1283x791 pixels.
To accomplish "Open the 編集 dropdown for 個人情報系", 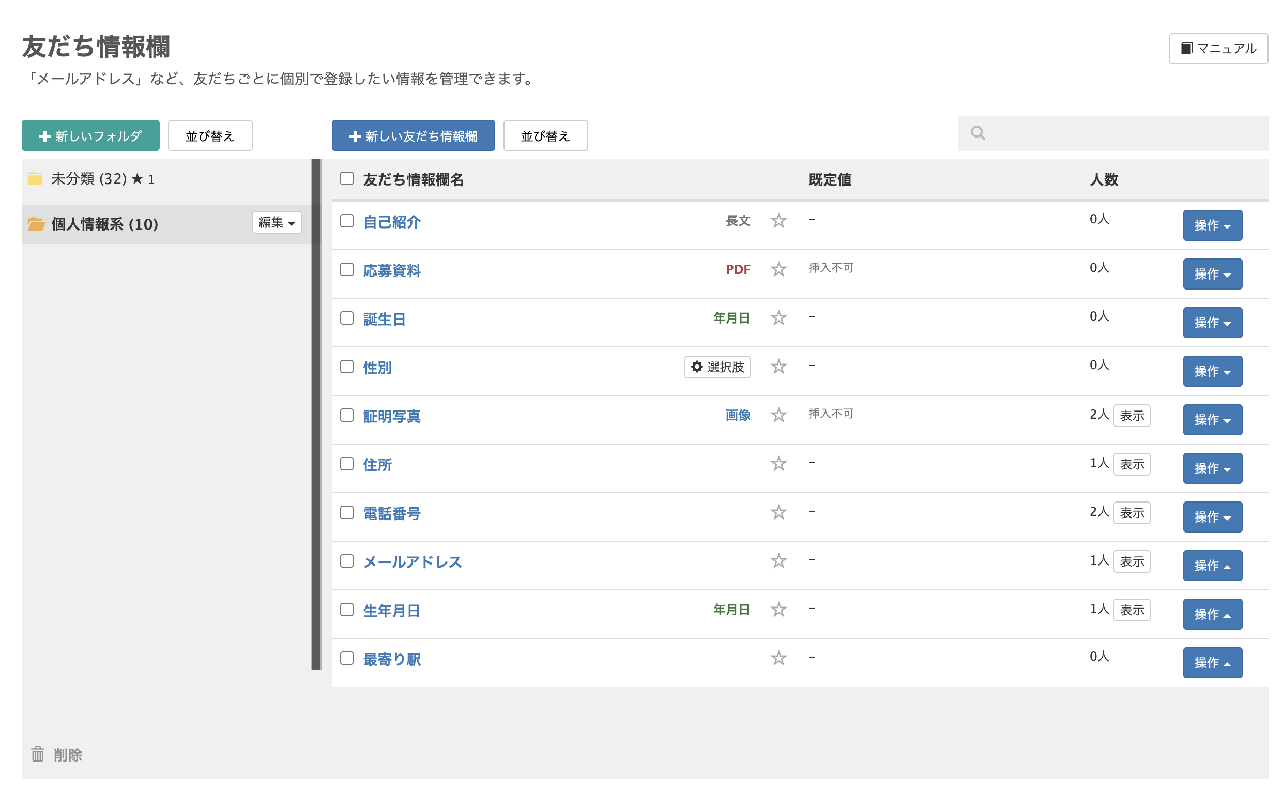I will (x=277, y=222).
